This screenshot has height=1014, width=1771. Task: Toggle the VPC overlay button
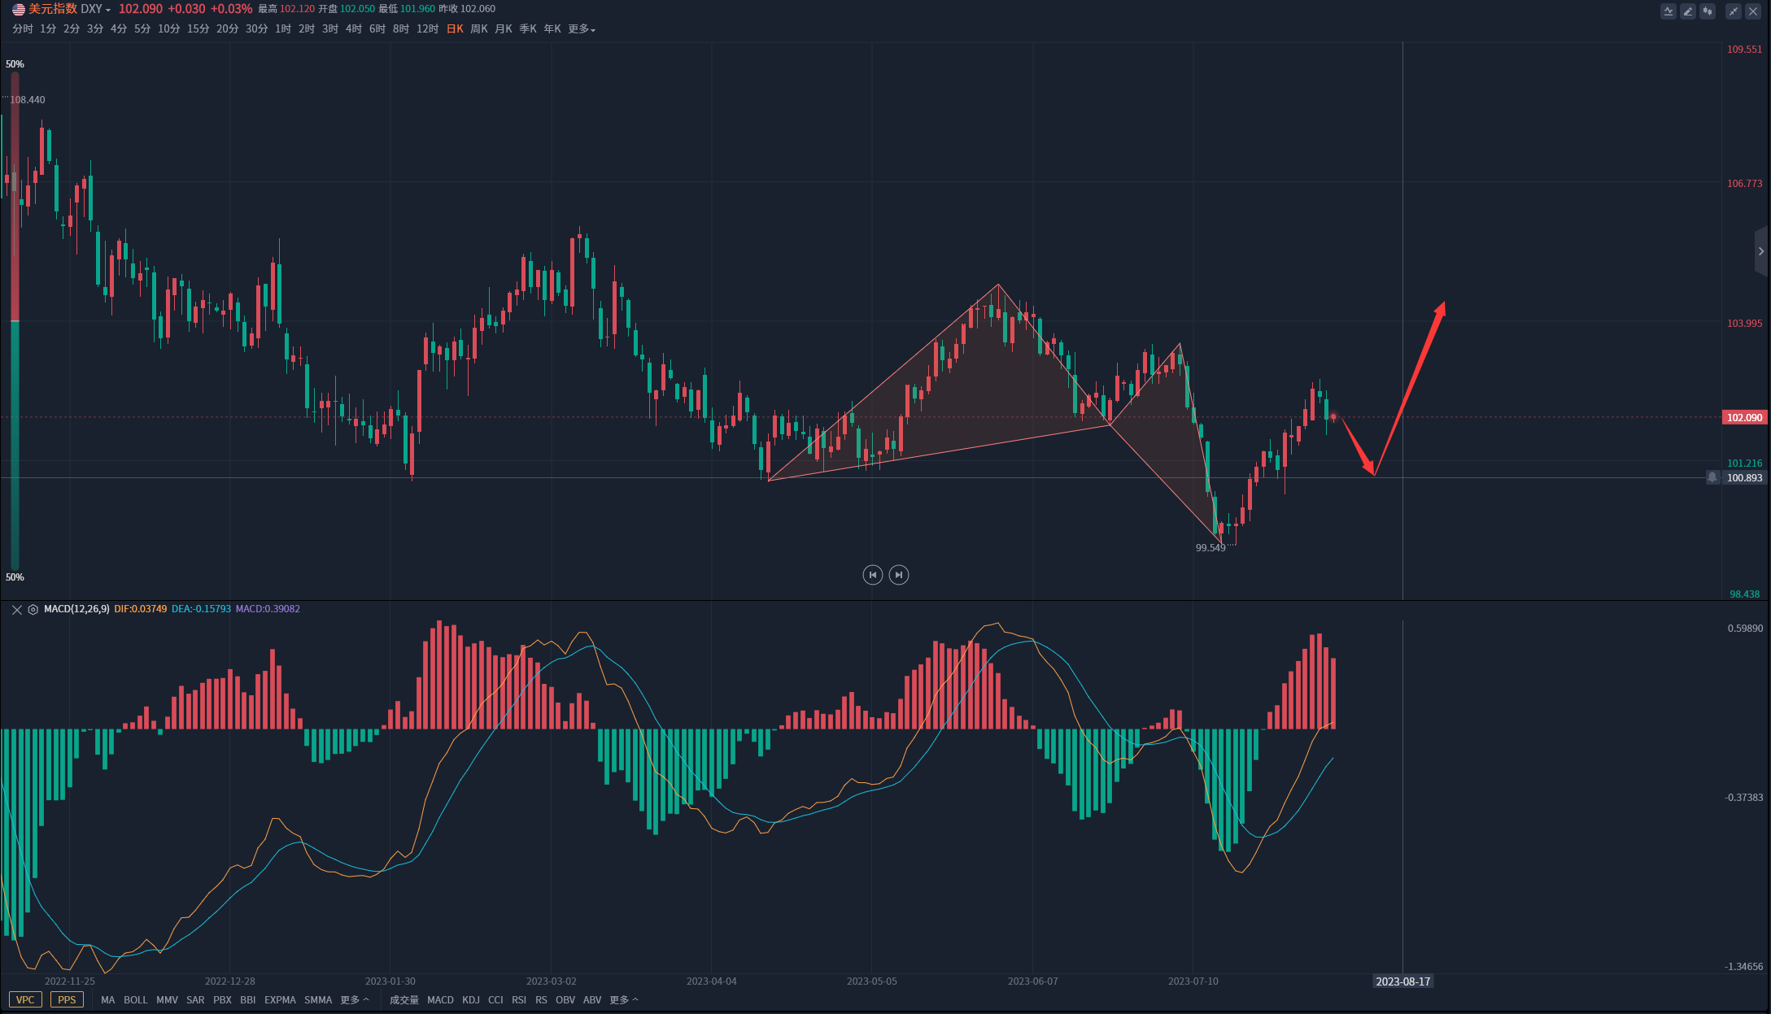25,999
